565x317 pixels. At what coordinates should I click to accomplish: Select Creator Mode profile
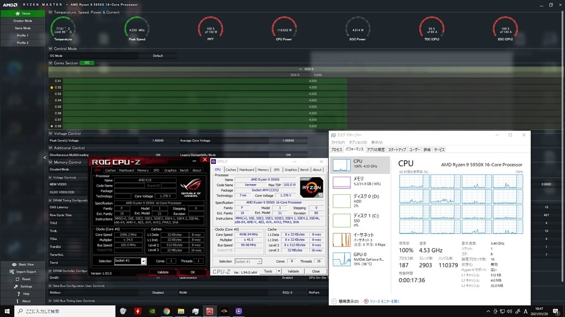pyautogui.click(x=23, y=21)
